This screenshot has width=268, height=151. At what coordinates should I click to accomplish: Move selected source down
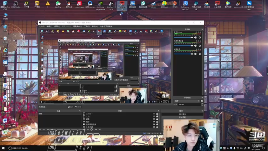(99, 130)
